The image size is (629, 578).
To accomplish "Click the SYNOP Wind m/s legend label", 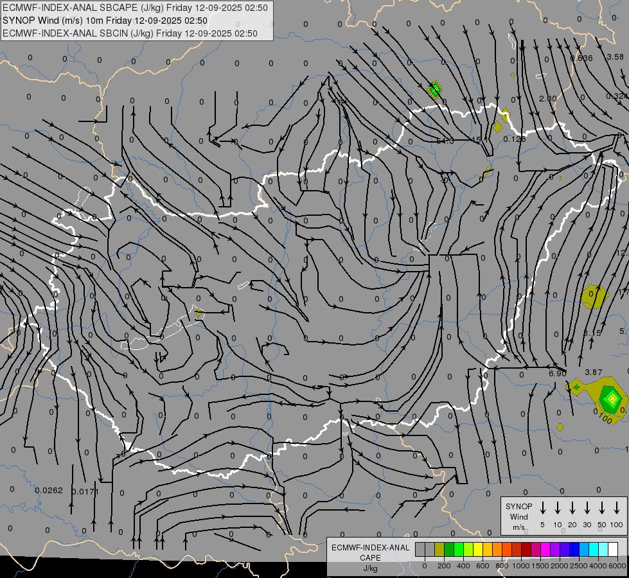I will click(x=518, y=516).
